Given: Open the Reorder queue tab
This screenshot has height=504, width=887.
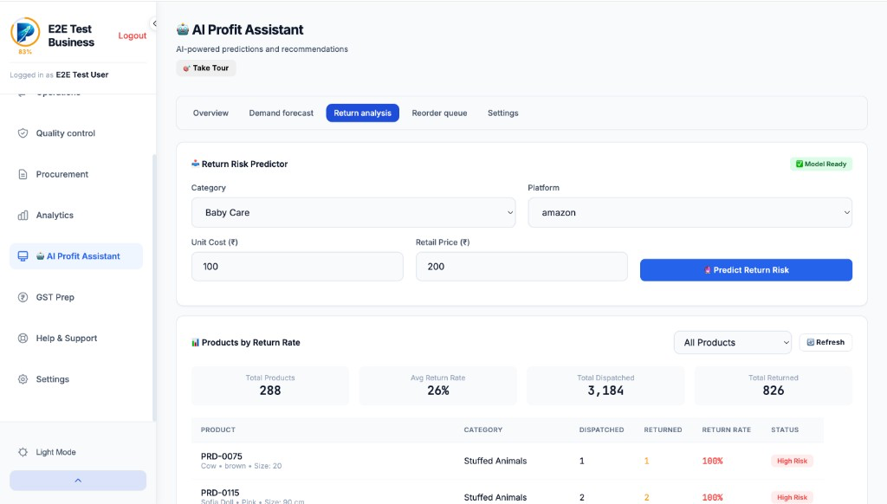Looking at the screenshot, I should coord(439,113).
